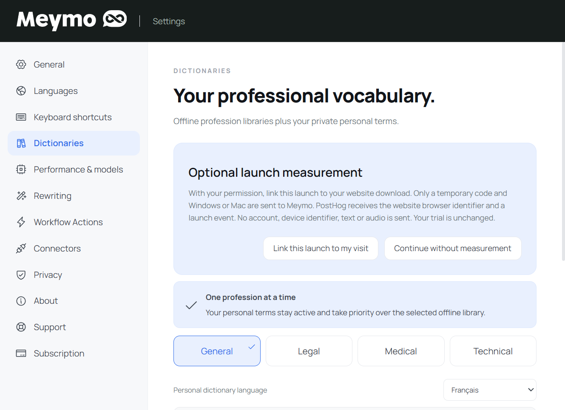Choose the Technical profession dictionary
Viewport: 565px width, 410px height.
[493, 351]
